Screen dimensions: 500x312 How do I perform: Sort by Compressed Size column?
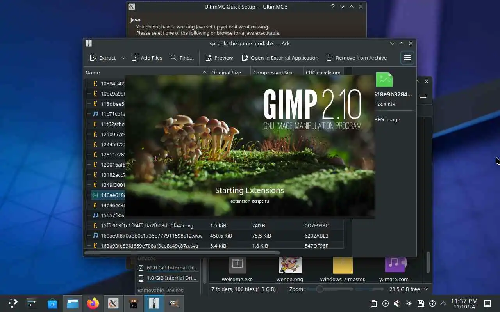click(x=277, y=73)
